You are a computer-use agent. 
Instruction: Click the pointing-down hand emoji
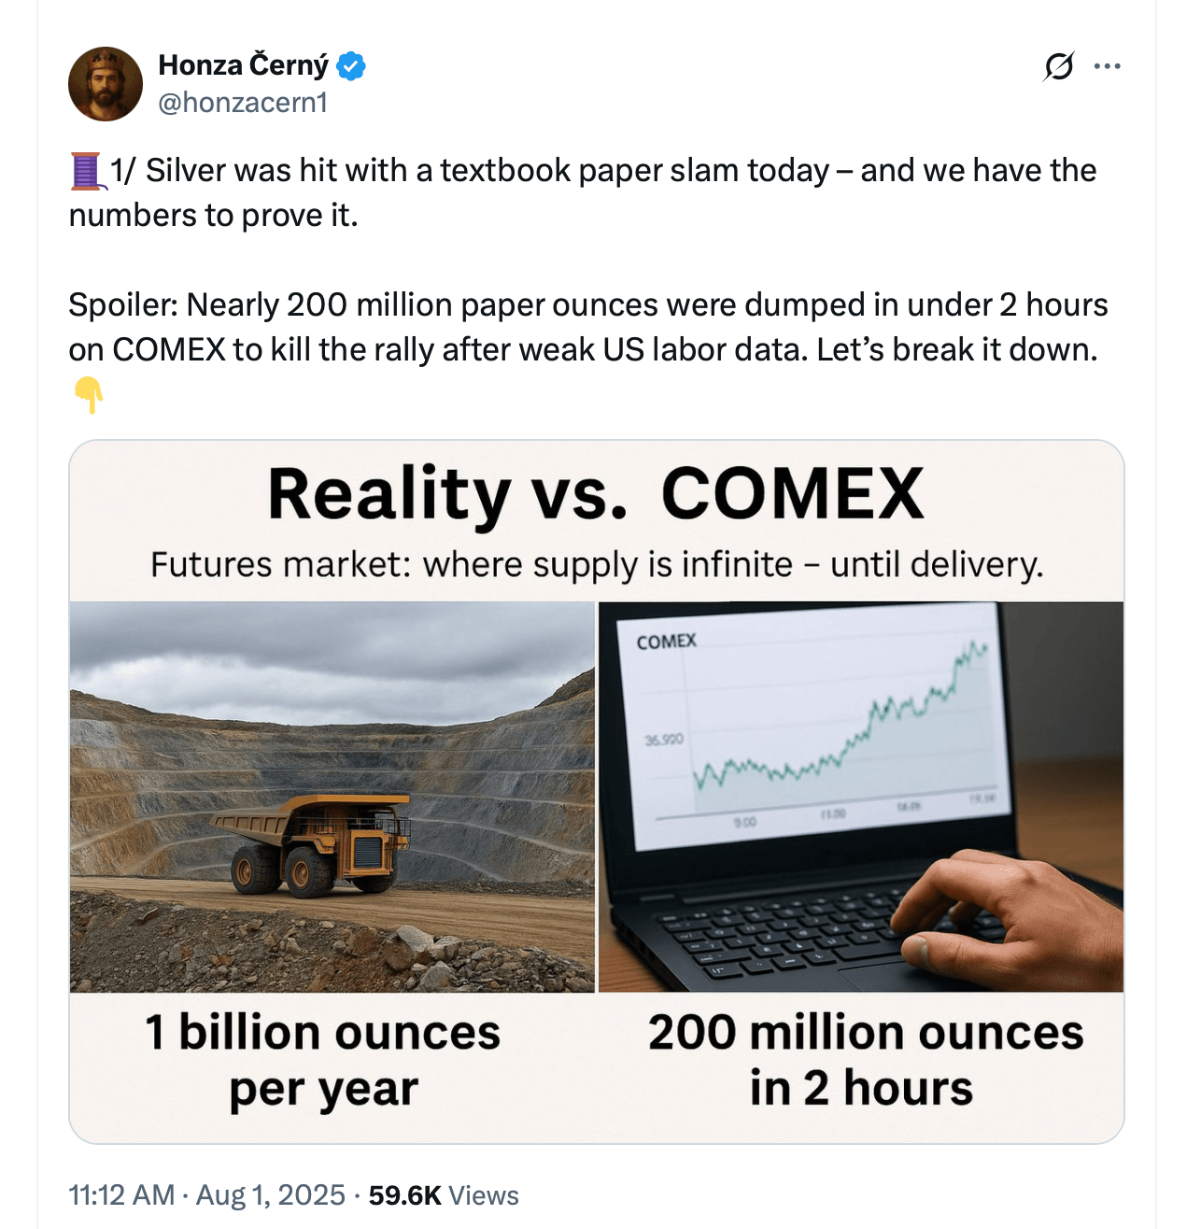[x=89, y=395]
